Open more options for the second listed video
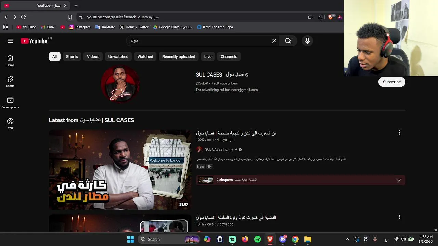 [x=399, y=217]
